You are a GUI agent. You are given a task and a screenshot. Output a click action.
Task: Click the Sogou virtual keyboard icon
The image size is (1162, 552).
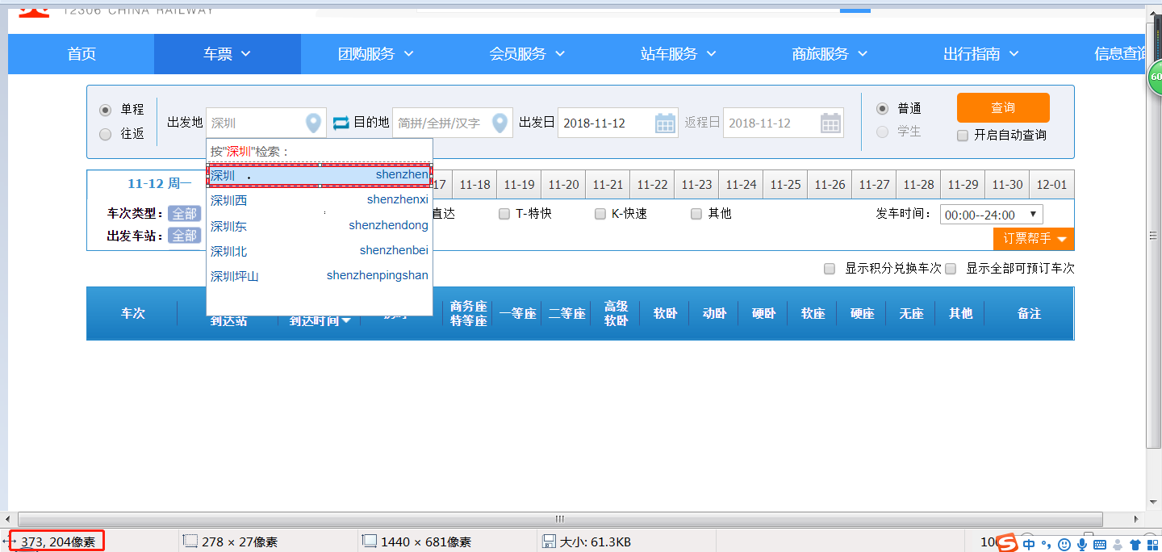pyautogui.click(x=1100, y=543)
